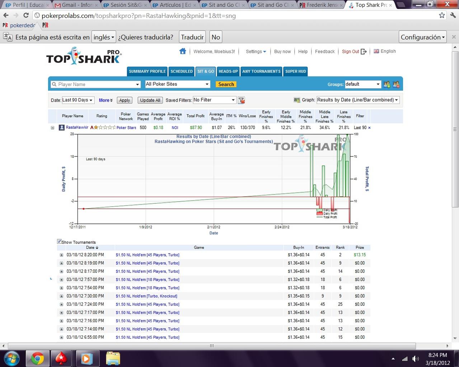Switch to the Heads-Up tab

[x=228, y=71]
